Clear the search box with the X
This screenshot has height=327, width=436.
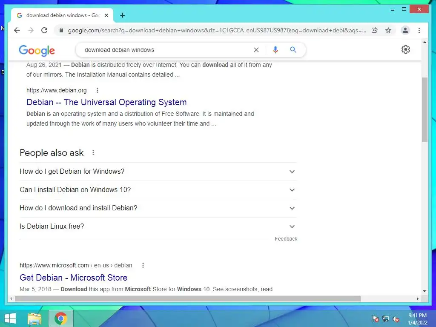(x=256, y=50)
